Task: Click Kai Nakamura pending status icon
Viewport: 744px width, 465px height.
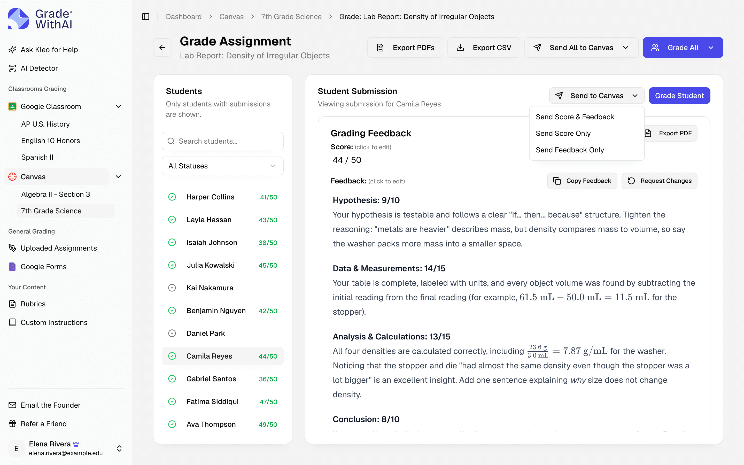Action: click(172, 288)
